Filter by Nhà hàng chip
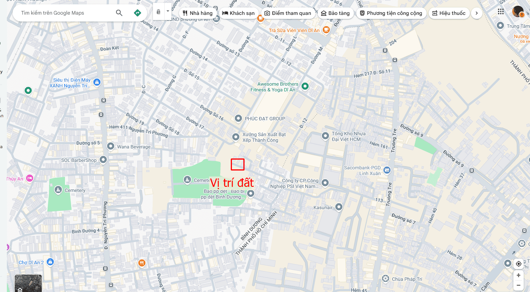This screenshot has height=292, width=530. coord(198,13)
